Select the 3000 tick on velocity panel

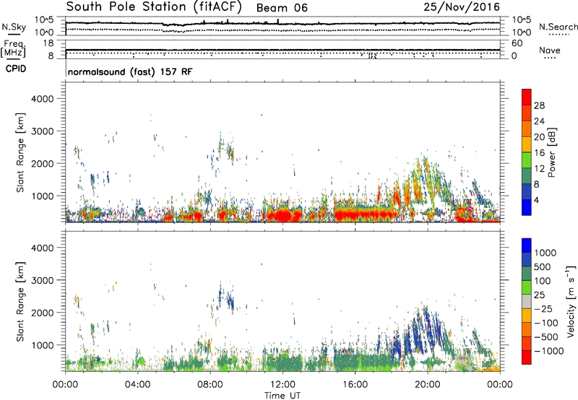pos(42,280)
